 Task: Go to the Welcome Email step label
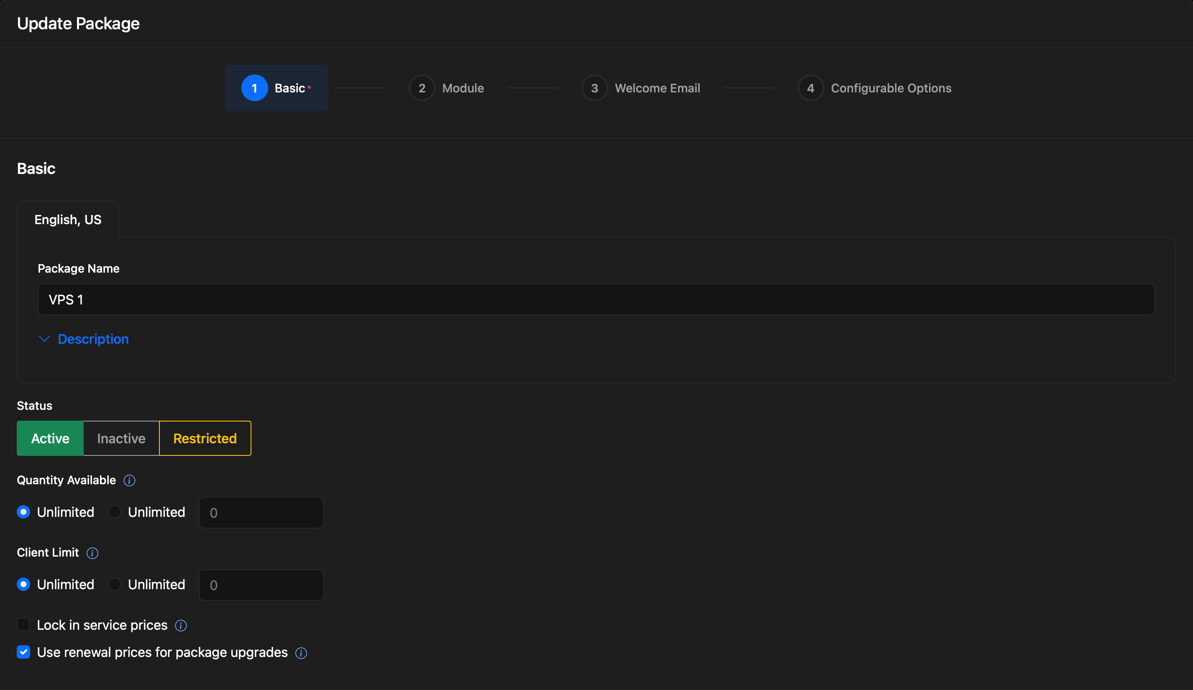(657, 88)
